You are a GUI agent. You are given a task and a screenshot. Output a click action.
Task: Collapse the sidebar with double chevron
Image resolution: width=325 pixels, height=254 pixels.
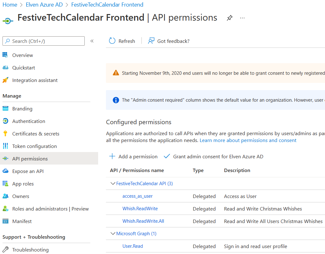click(92, 41)
